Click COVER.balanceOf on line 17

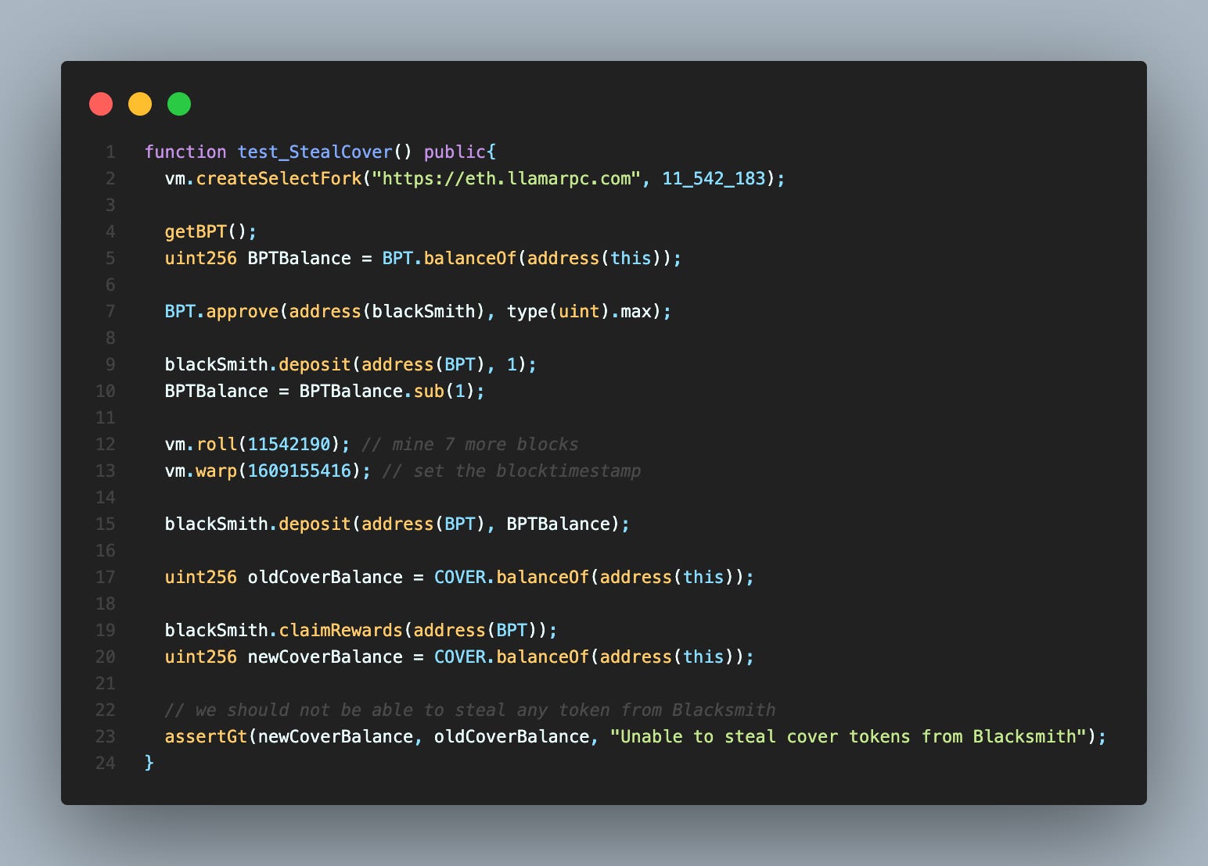point(512,577)
